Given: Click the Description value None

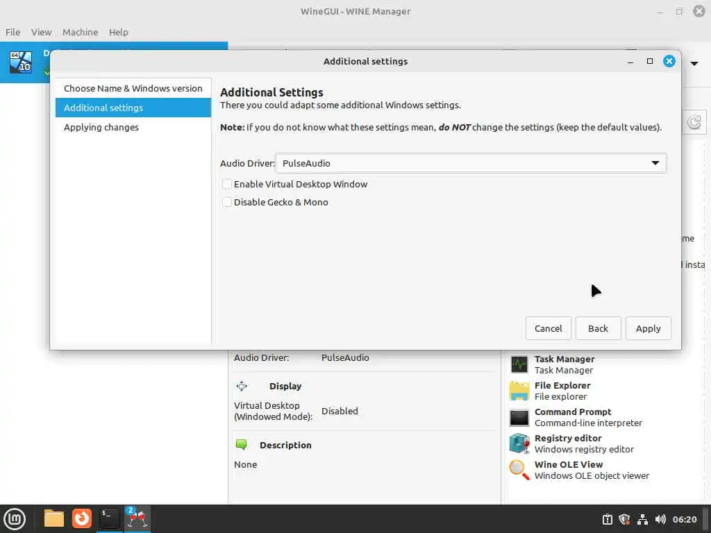Looking at the screenshot, I should point(245,464).
